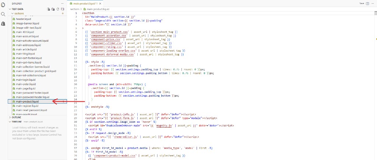
Task: Click the New Folder icon in Explorer
Action: pos(53,9)
